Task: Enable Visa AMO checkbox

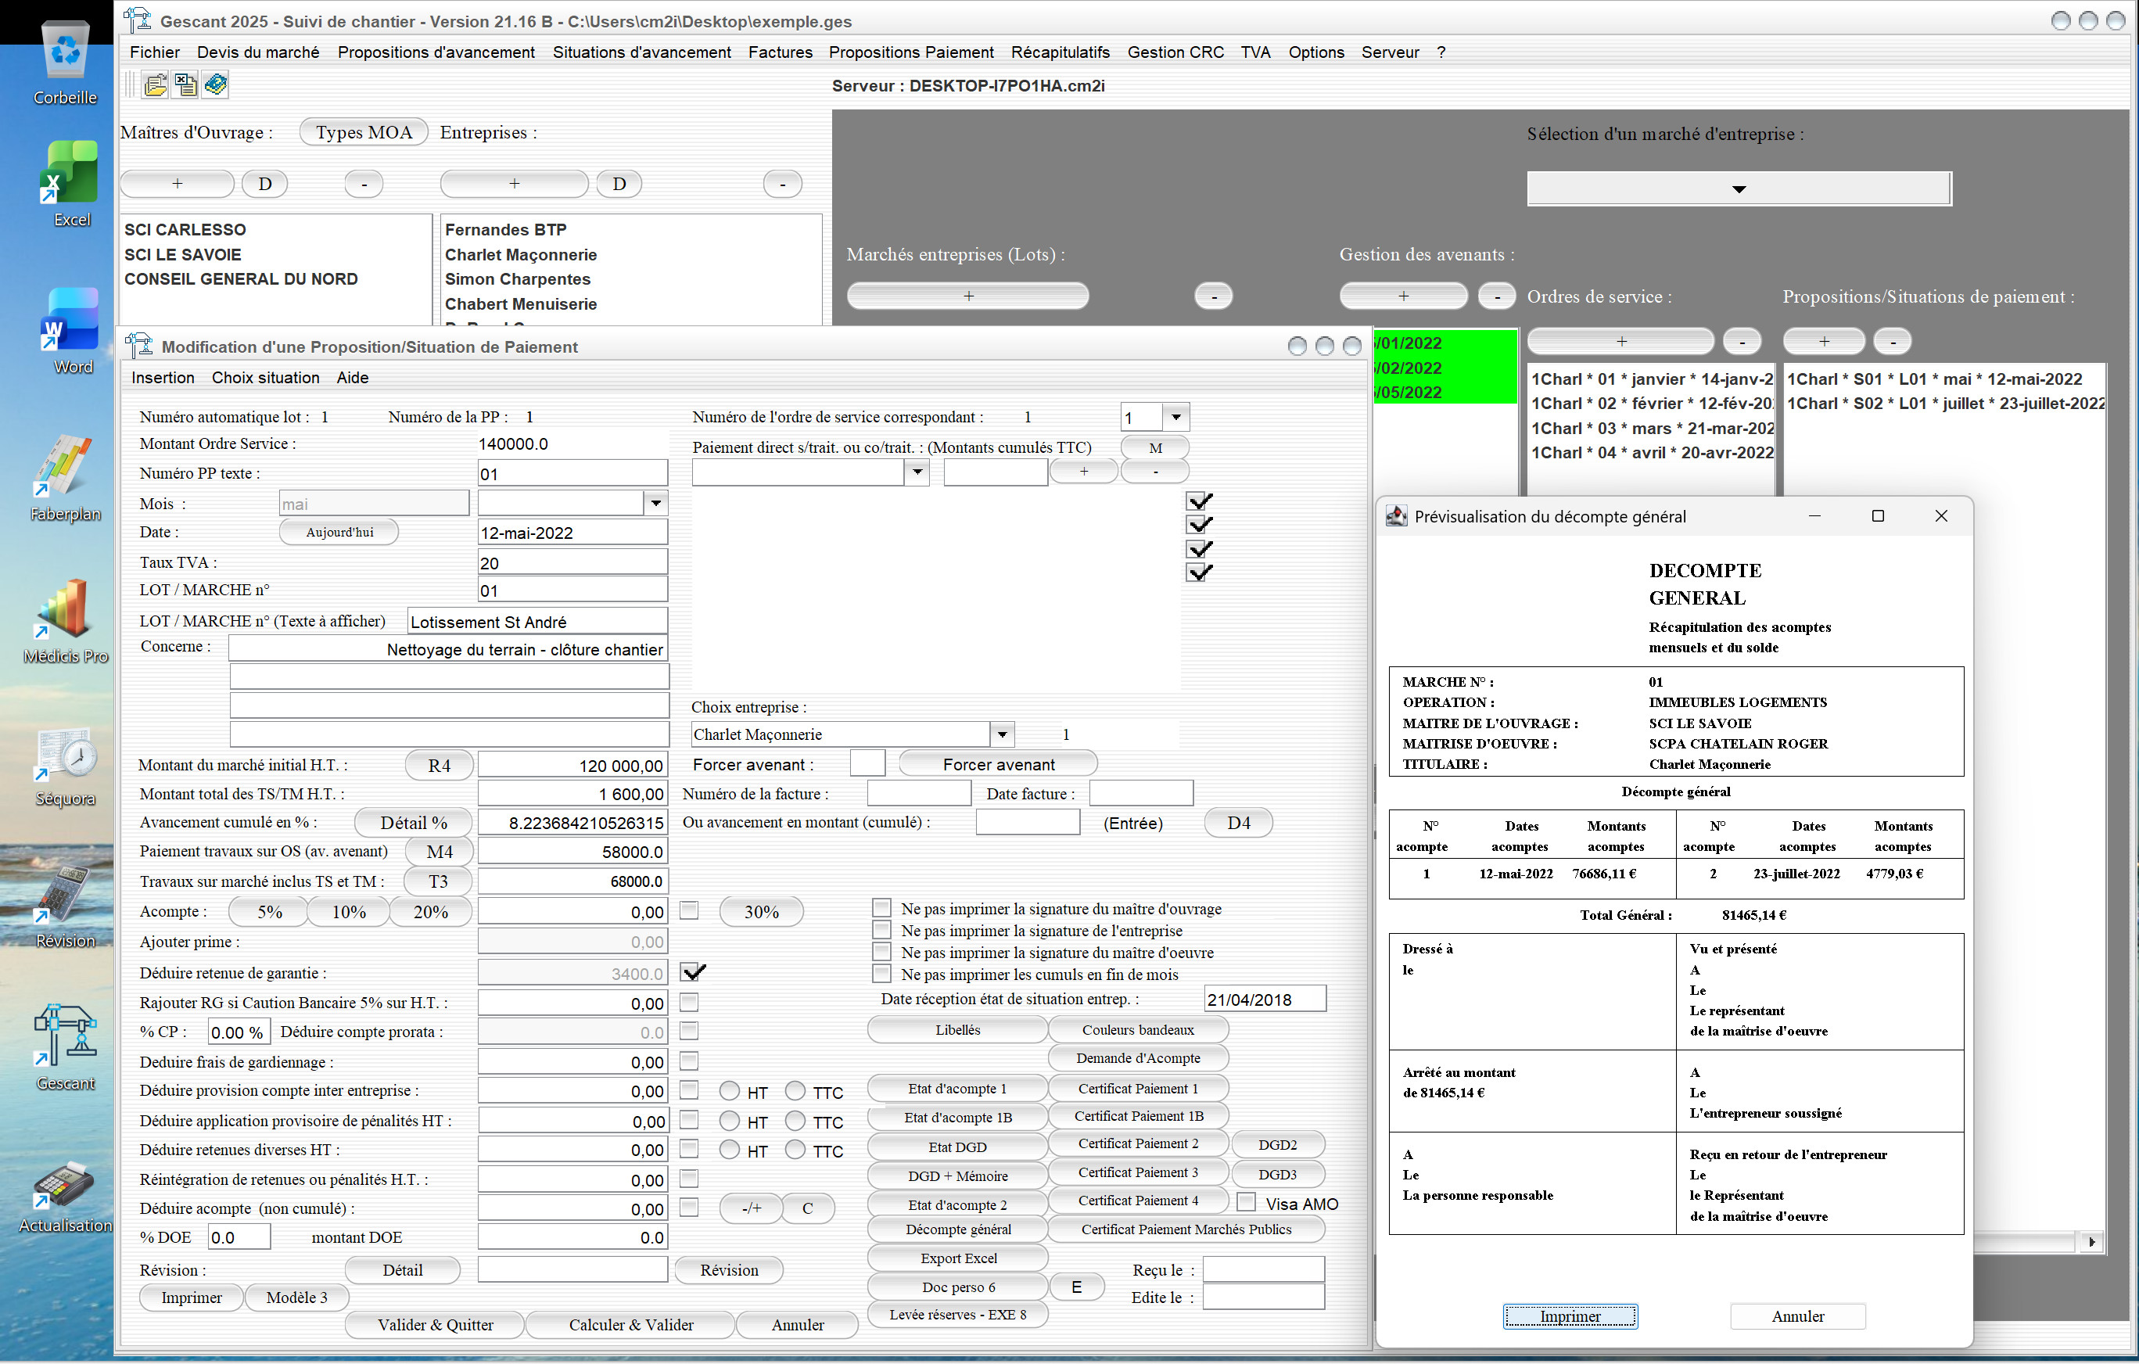Action: pos(1247,1202)
